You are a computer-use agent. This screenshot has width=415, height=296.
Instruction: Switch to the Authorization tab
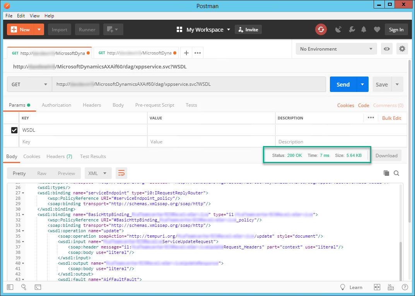pos(56,105)
